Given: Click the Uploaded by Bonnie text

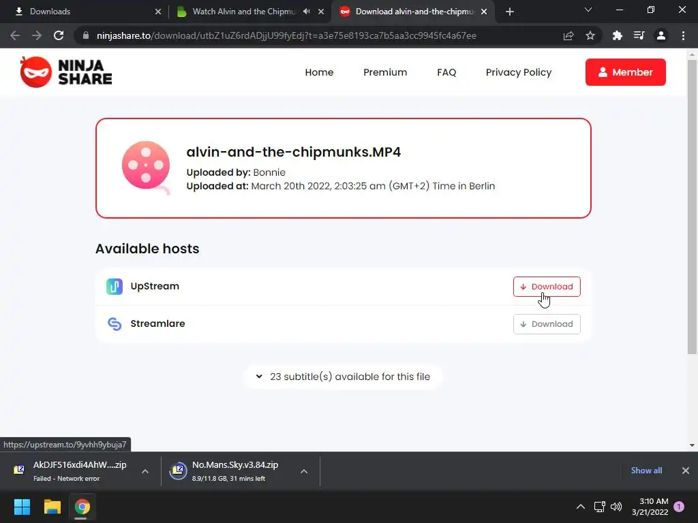Looking at the screenshot, I should [236, 172].
